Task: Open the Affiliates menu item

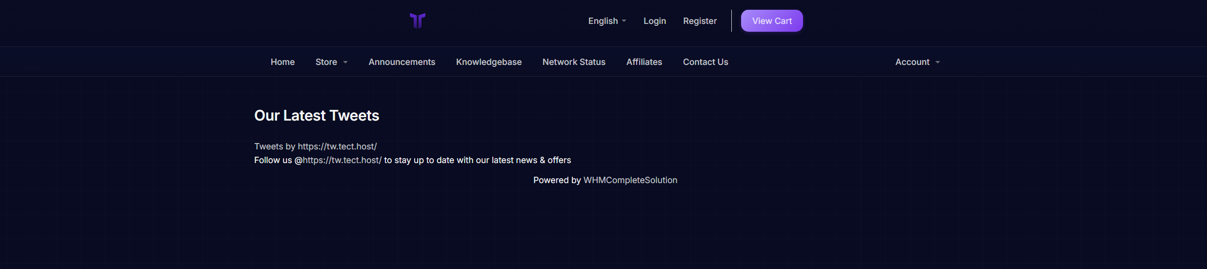Action: 644,62
